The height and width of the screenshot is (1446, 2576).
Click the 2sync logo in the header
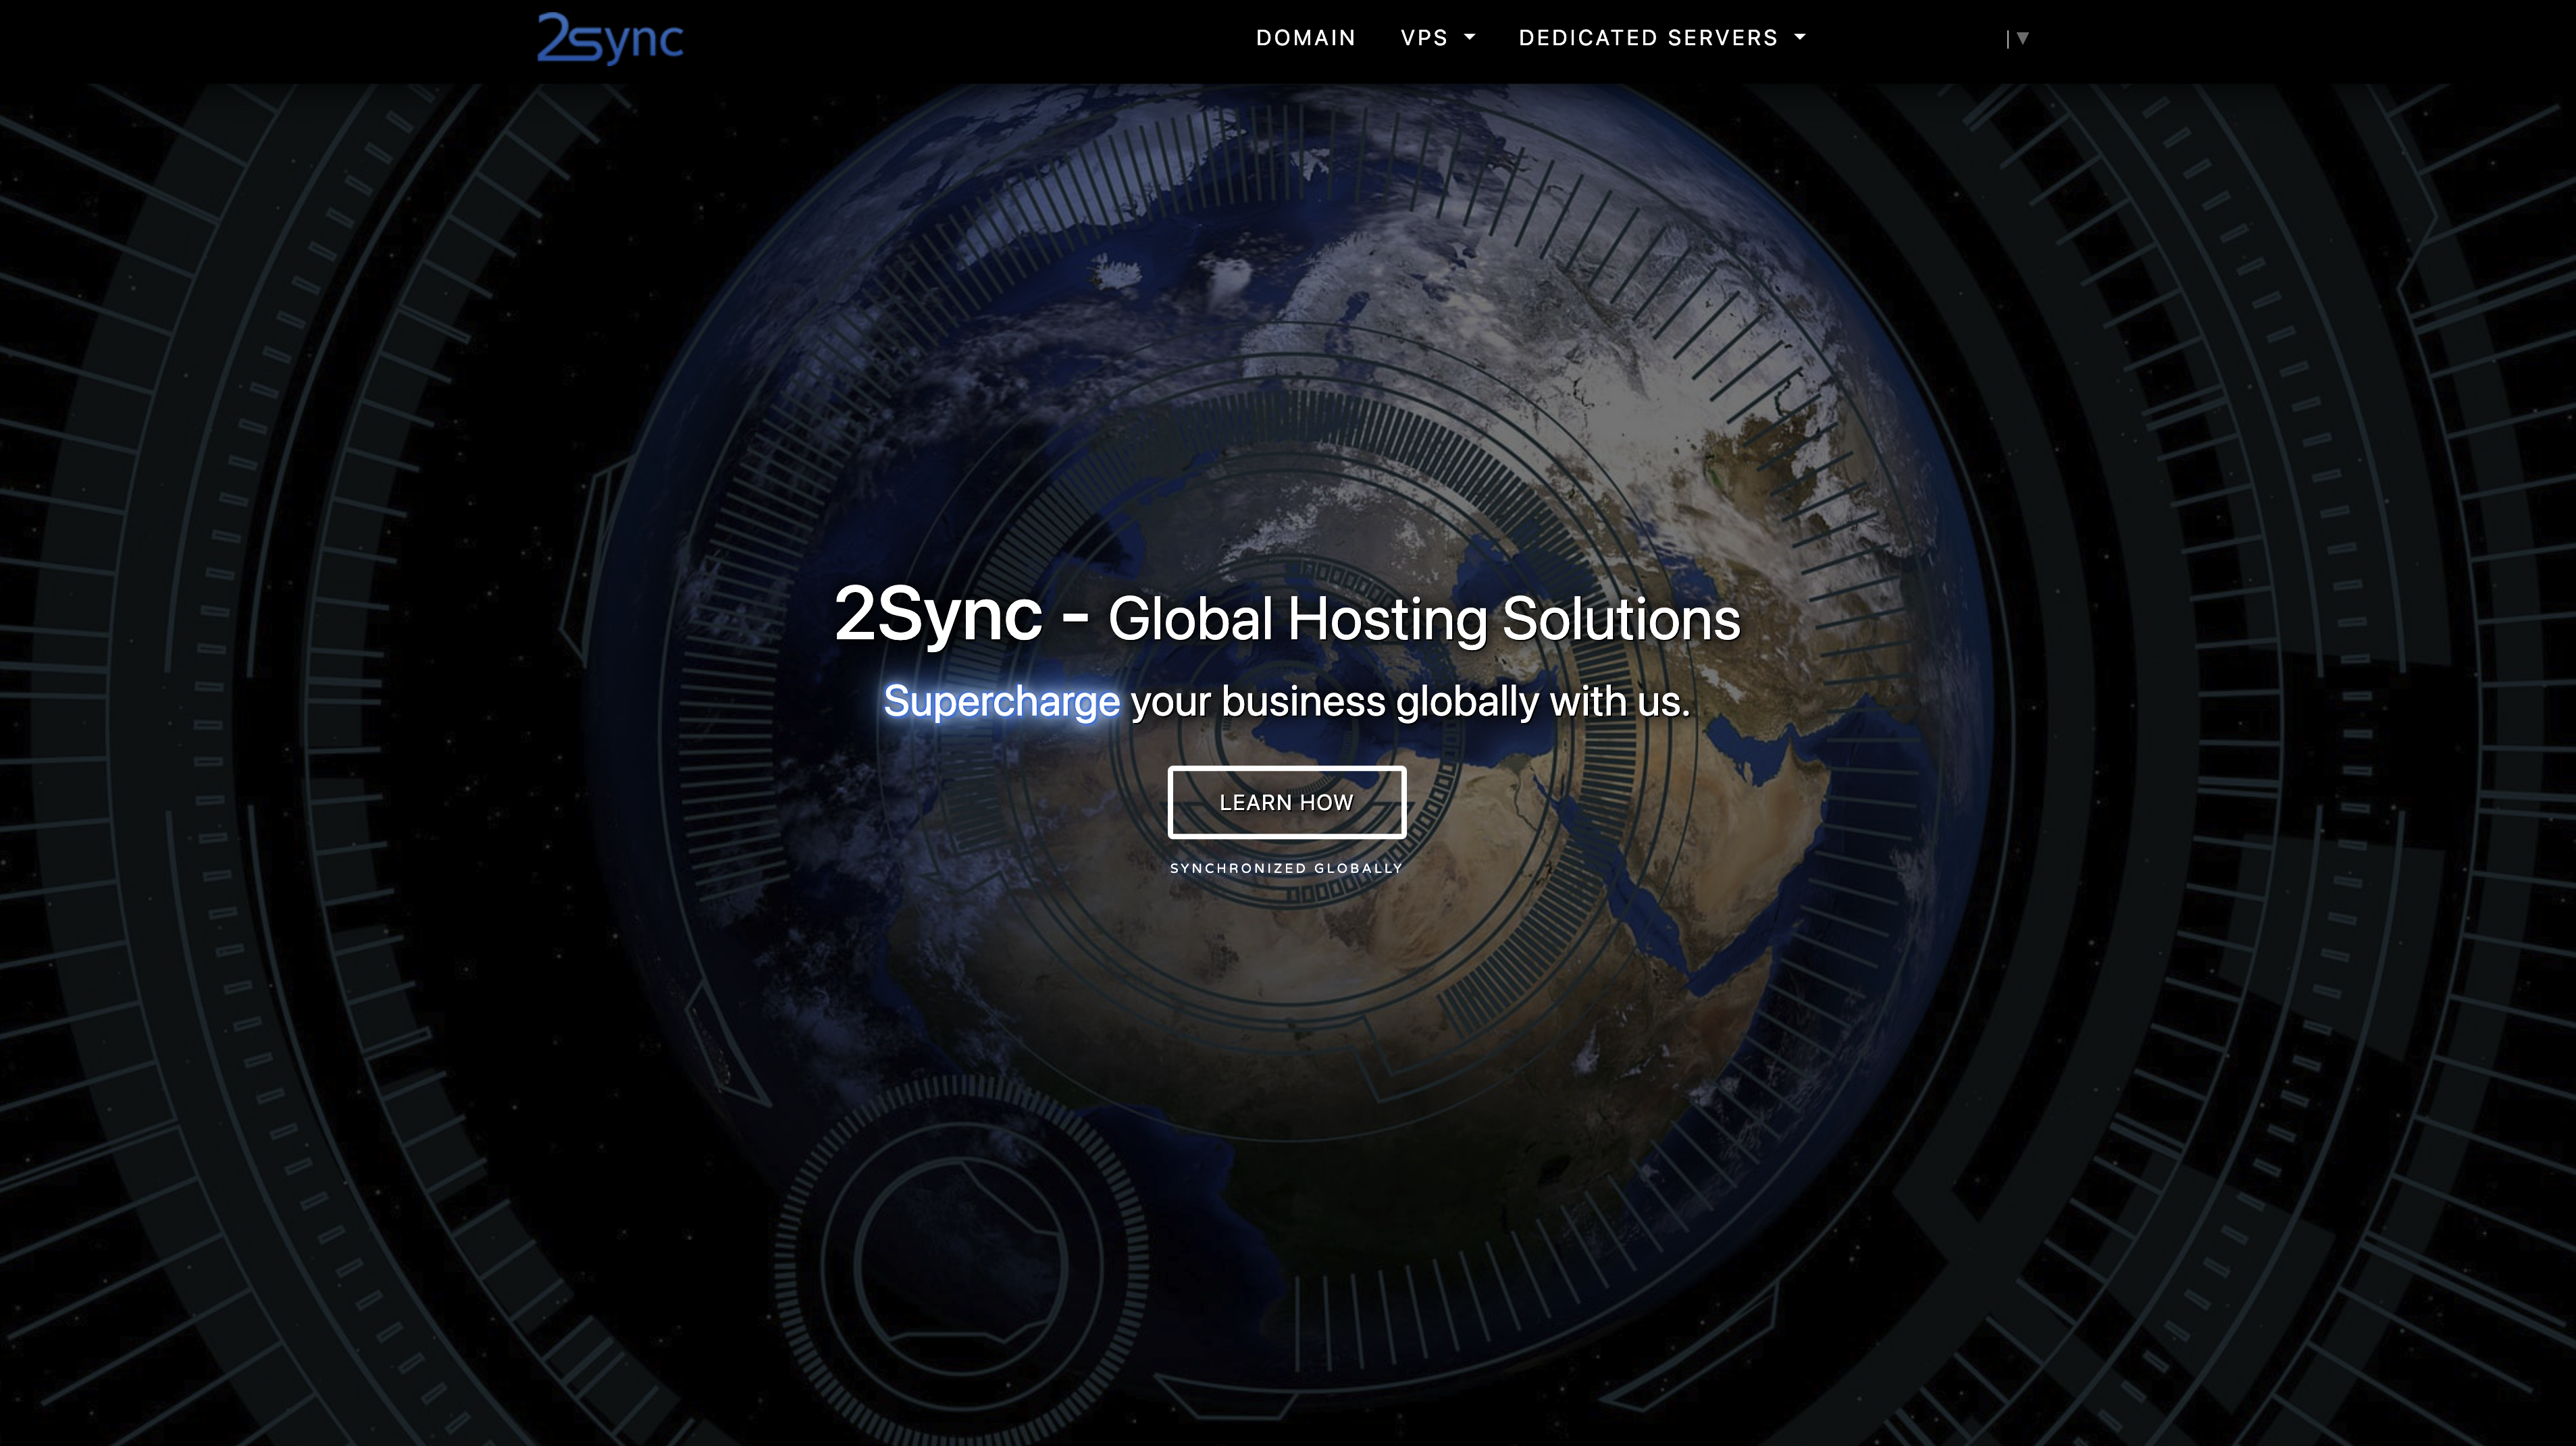coord(610,39)
